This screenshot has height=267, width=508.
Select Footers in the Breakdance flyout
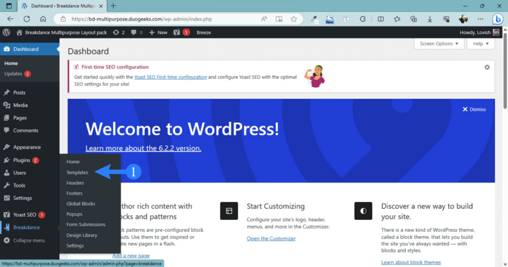click(74, 193)
